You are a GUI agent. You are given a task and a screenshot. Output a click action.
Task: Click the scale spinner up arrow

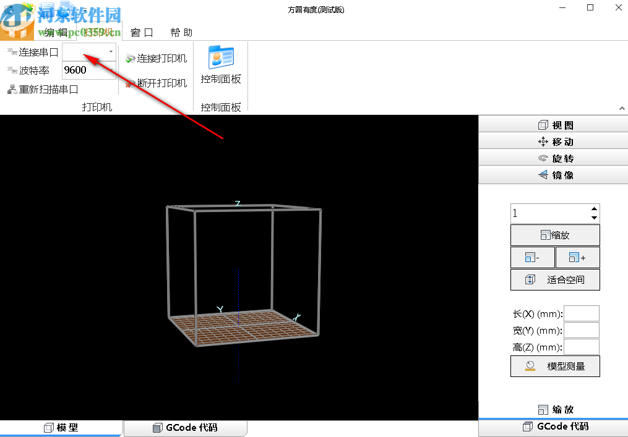point(595,209)
